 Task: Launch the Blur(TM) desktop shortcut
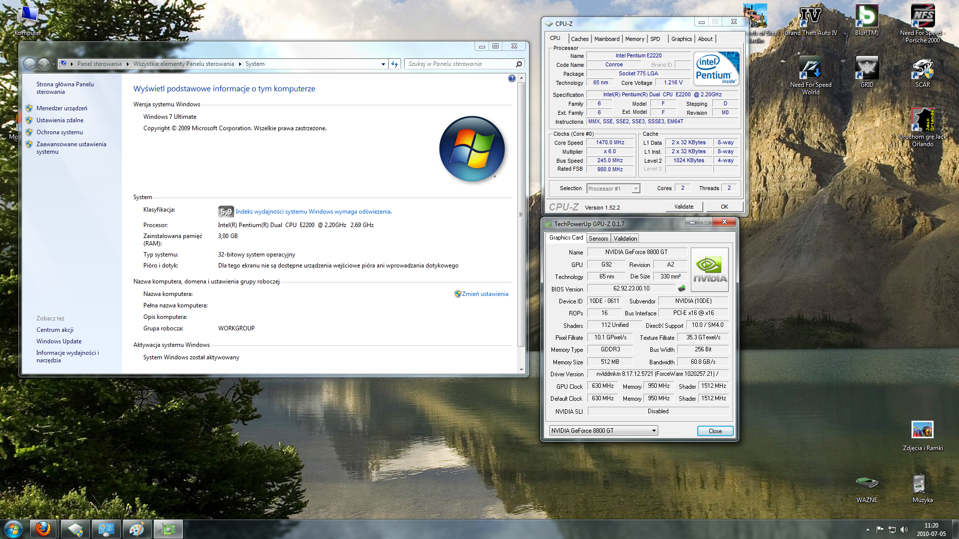coord(867,20)
